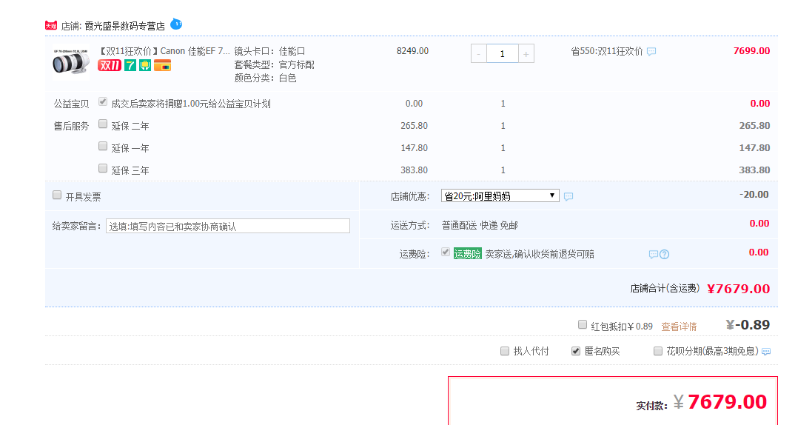795x425 pixels.
Task: Increase quantity with the plus button
Action: pyautogui.click(x=526, y=53)
